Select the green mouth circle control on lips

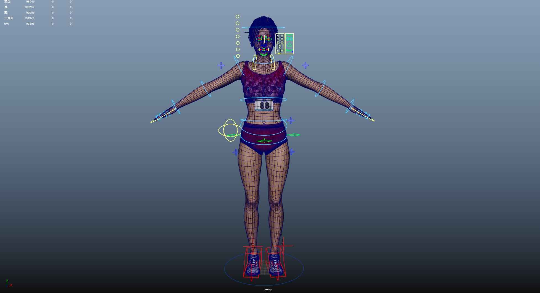[264, 49]
